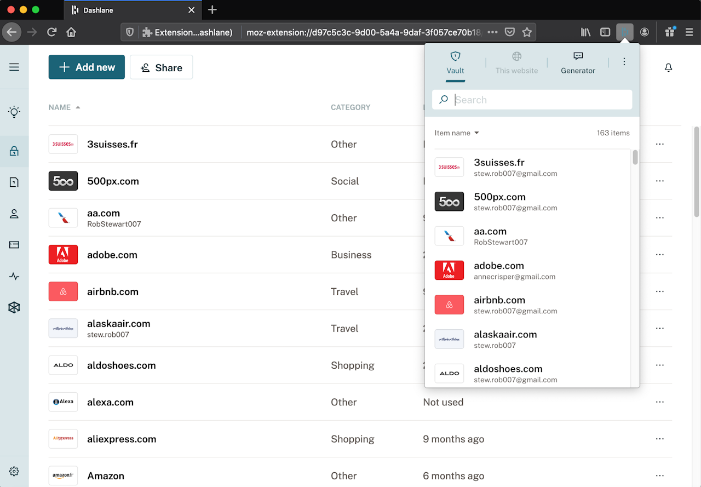Viewport: 701px width, 487px height.
Task: Sort by the NAME column header arrow
Action: click(x=78, y=107)
